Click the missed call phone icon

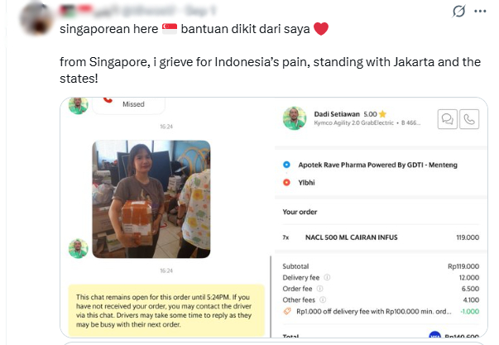(108, 100)
